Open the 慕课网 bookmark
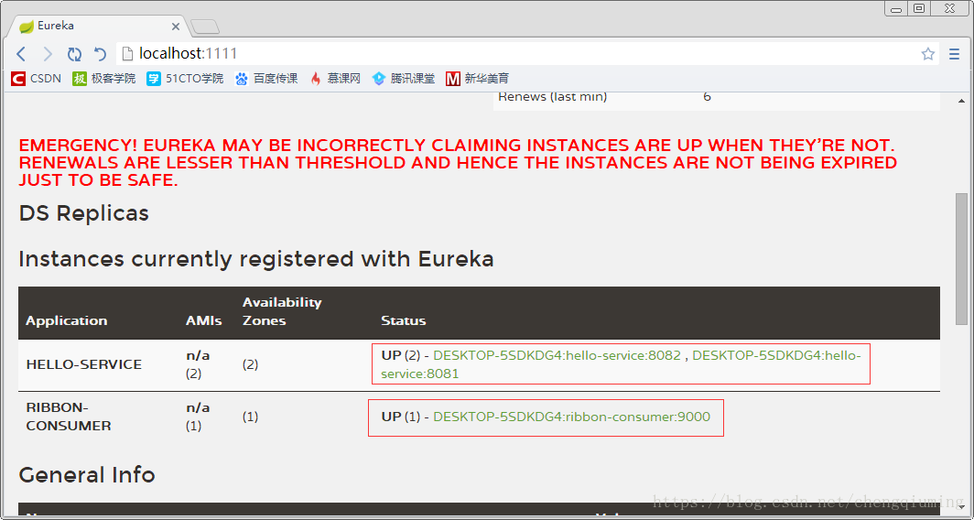The height and width of the screenshot is (520, 974). coord(335,79)
